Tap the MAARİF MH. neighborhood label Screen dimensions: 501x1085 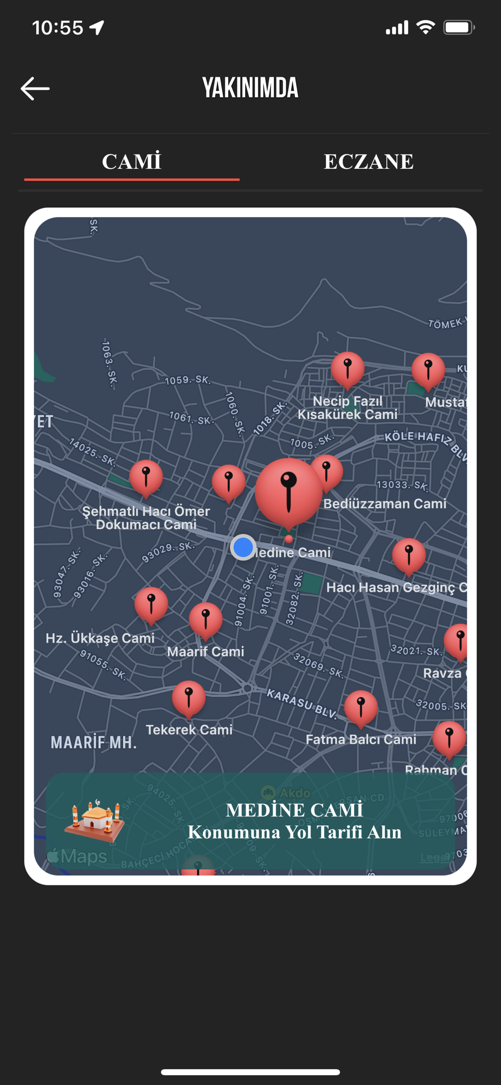[94, 743]
